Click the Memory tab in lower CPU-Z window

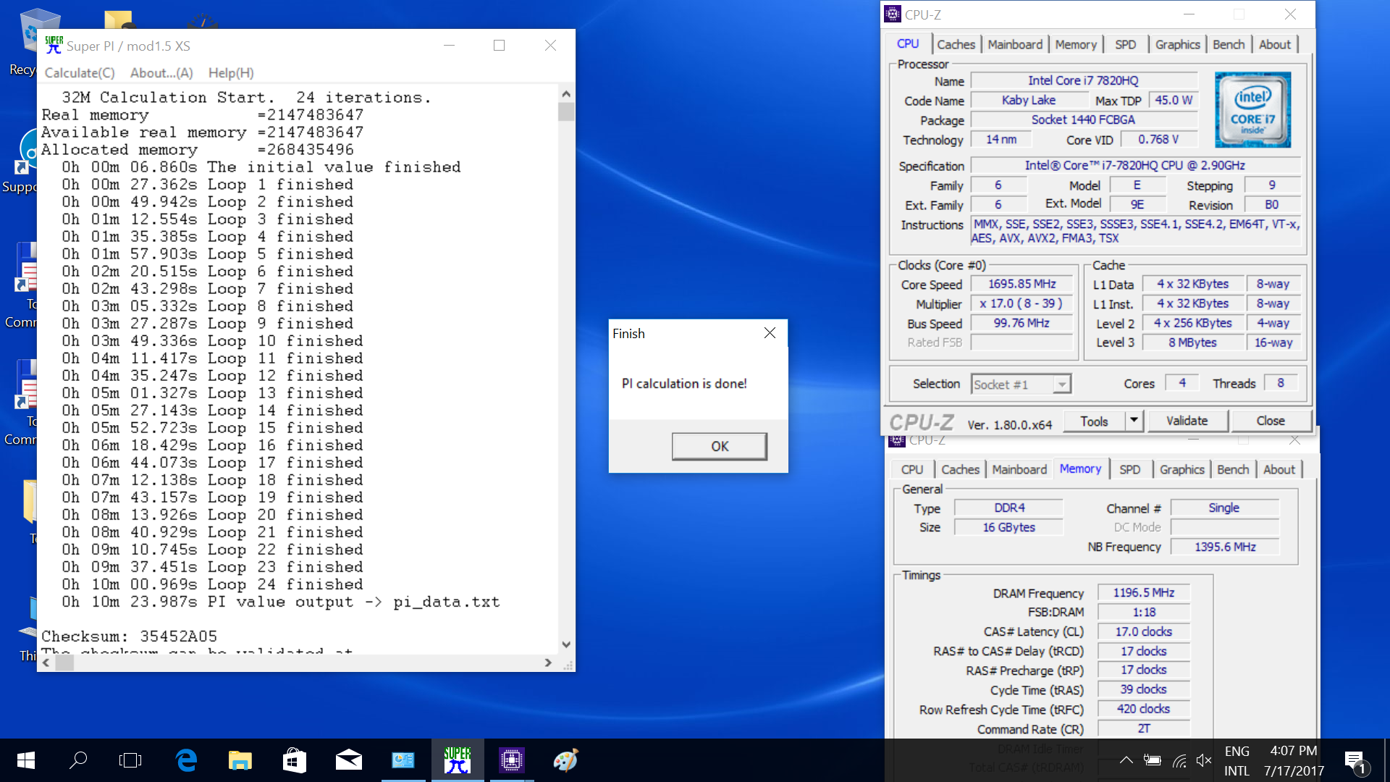coord(1080,468)
